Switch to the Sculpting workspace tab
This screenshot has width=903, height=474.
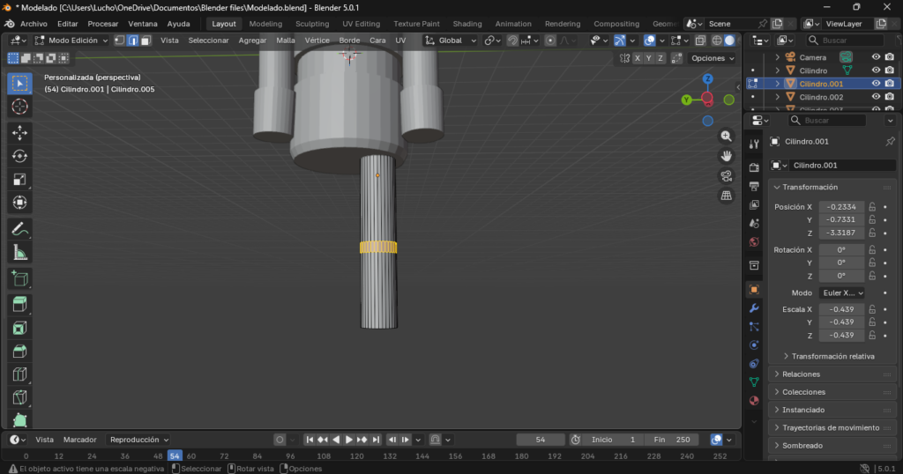point(312,24)
